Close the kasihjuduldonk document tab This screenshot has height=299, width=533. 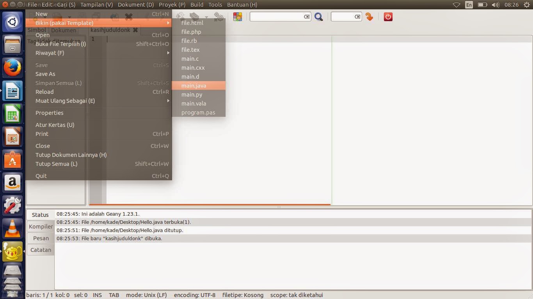(135, 30)
